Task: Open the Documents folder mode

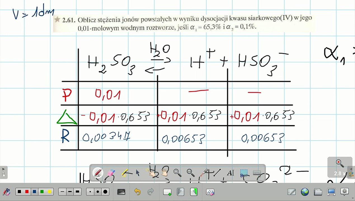Action: tap(318, 192)
